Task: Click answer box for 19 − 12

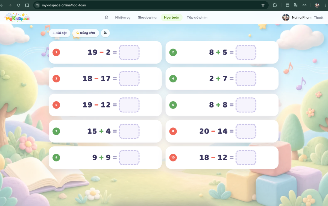Action: coord(129,105)
